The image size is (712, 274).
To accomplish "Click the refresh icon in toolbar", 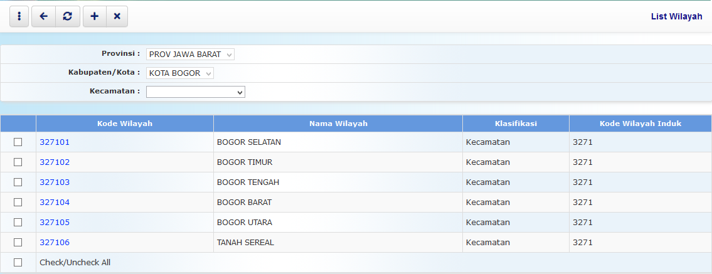I will point(67,17).
